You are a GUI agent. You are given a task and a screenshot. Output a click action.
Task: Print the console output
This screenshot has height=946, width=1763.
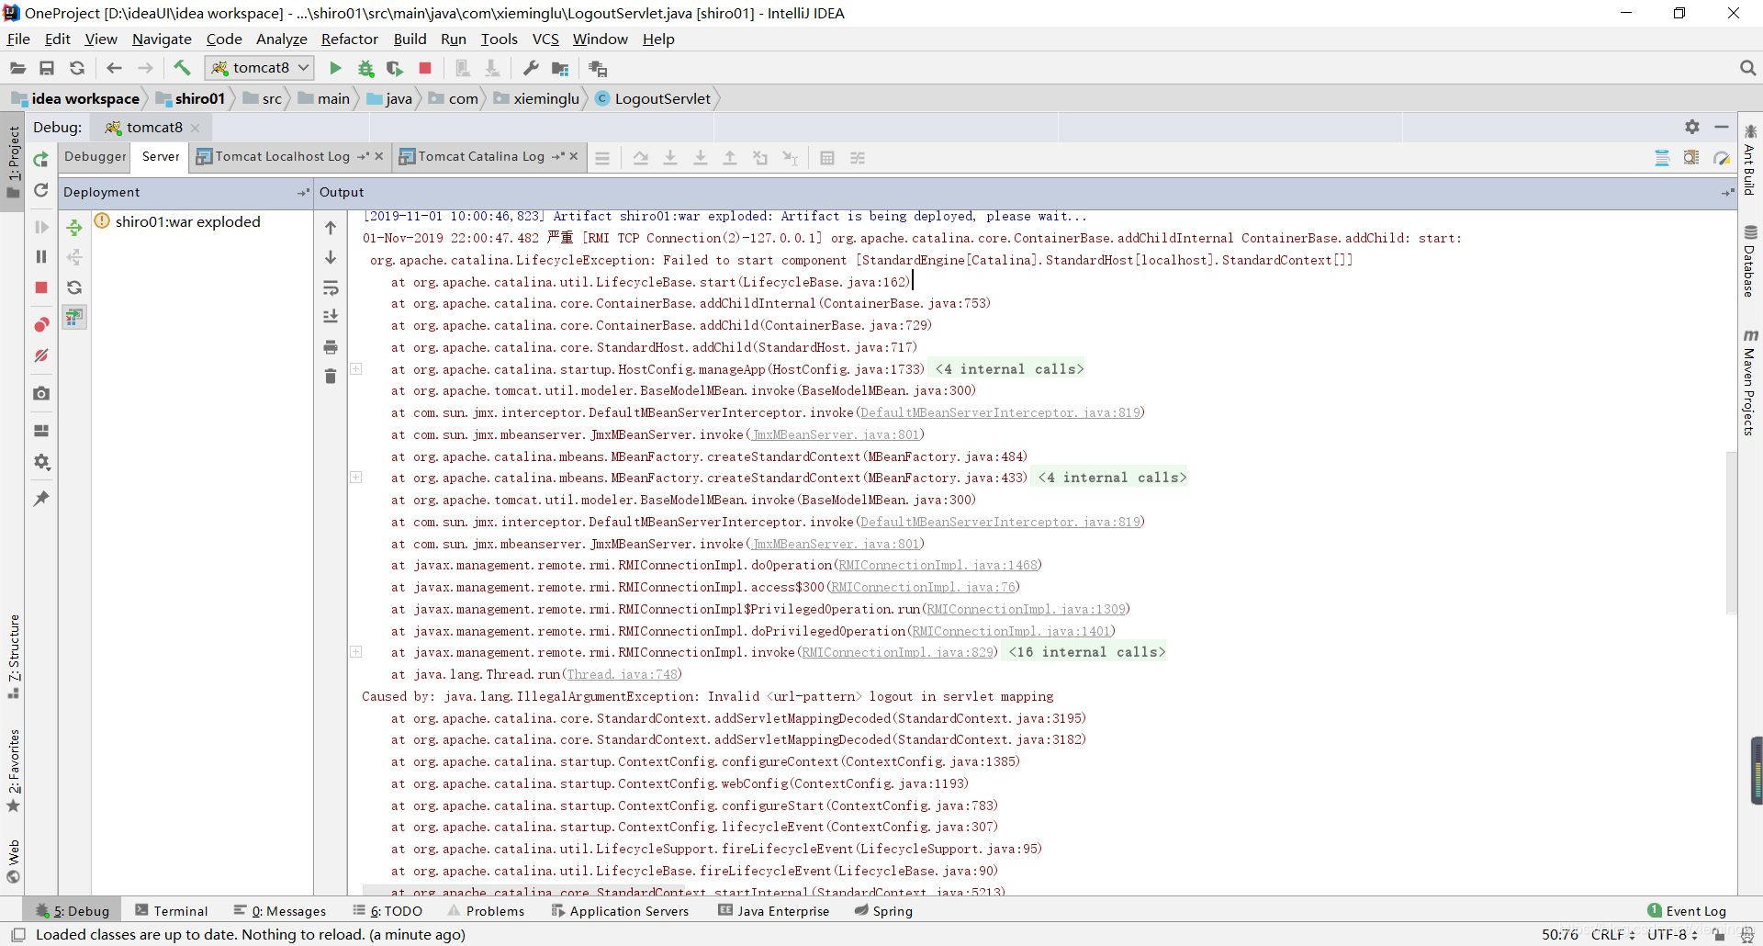pyautogui.click(x=330, y=347)
